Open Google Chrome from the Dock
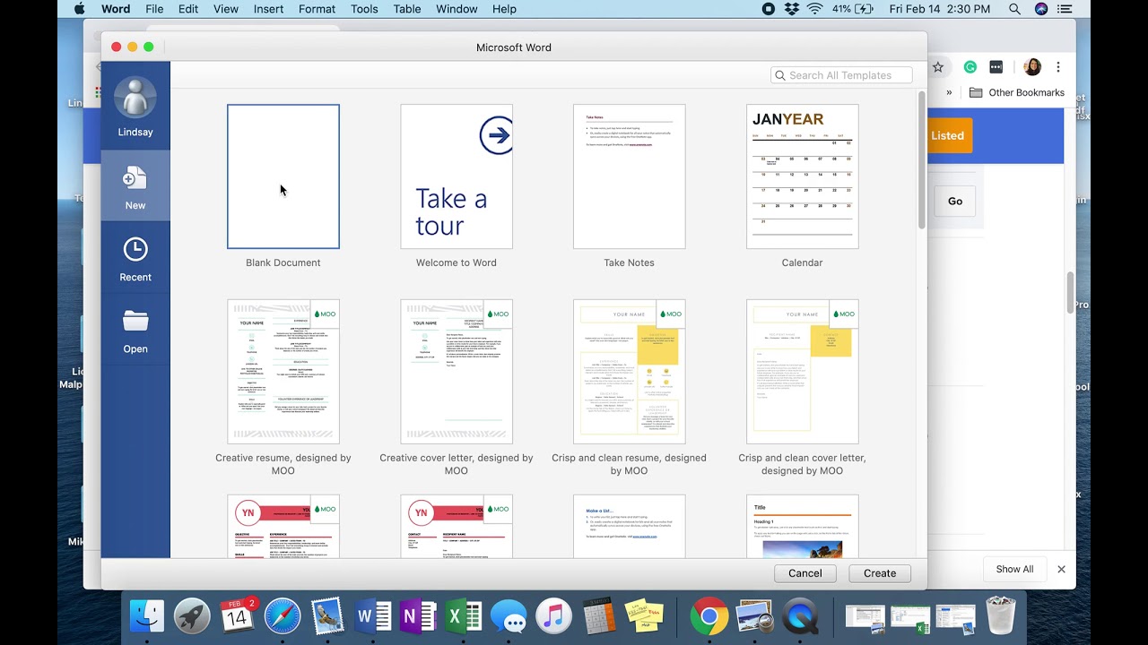 pos(709,616)
